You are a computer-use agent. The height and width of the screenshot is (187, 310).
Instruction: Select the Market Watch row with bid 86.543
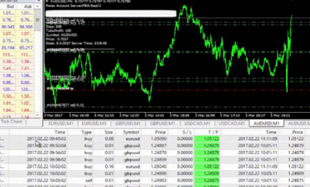(x=17, y=27)
